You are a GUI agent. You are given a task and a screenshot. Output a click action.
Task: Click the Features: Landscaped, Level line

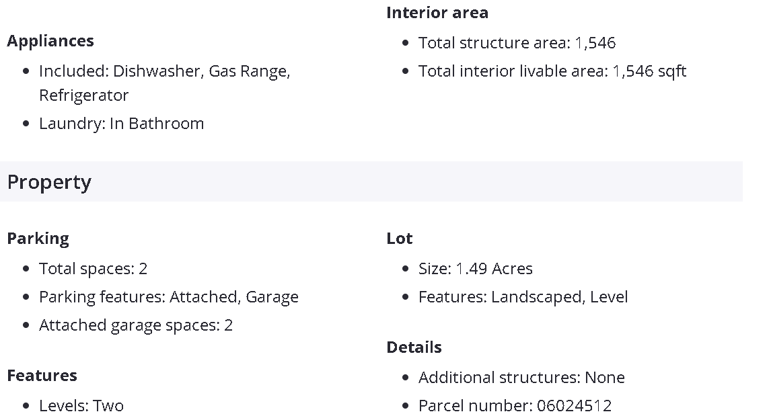pos(523,297)
